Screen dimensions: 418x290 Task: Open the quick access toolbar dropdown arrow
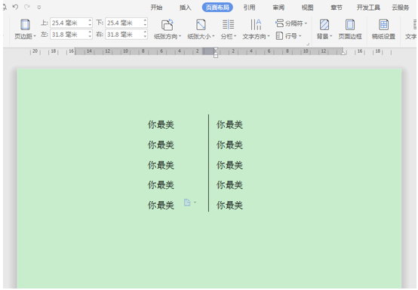click(39, 8)
